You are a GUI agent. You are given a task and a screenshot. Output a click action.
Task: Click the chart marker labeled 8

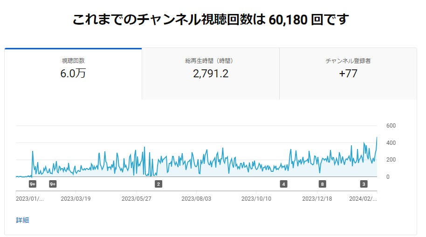323,184
